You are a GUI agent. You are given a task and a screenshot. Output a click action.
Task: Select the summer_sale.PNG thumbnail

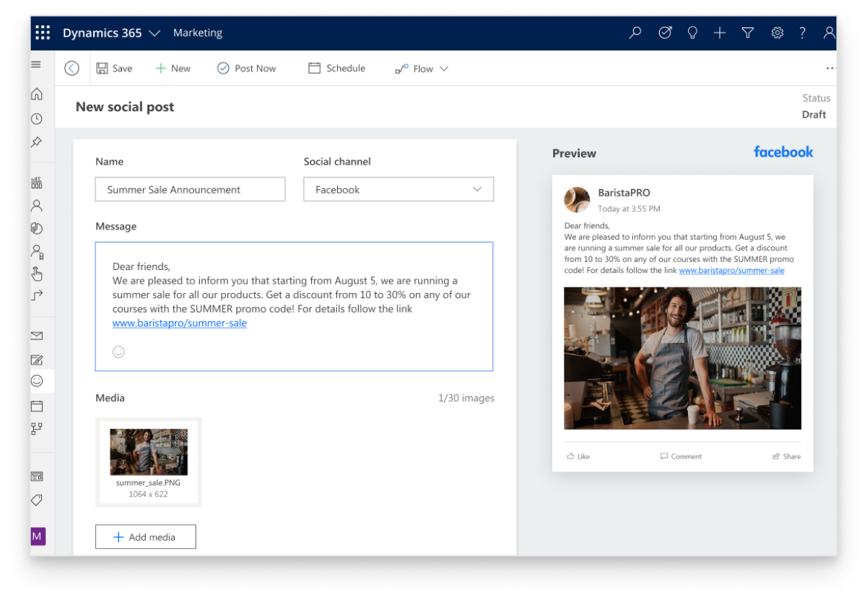(149, 453)
